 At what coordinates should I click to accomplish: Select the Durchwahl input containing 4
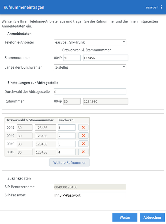(x=66, y=152)
